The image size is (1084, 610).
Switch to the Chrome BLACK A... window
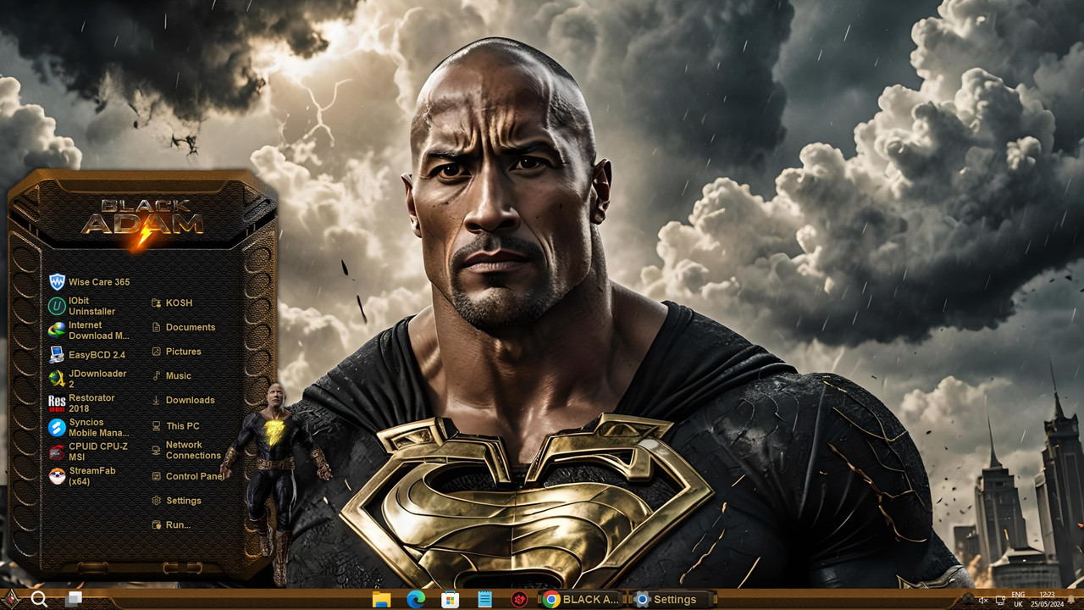click(x=583, y=599)
